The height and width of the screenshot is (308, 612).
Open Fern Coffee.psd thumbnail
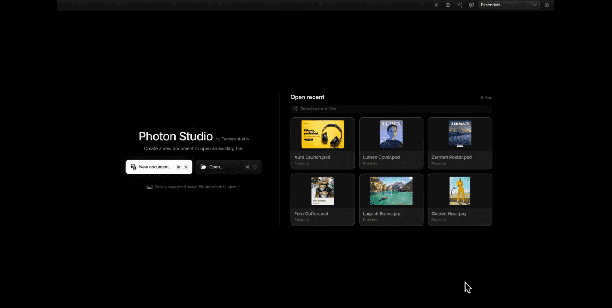(323, 191)
